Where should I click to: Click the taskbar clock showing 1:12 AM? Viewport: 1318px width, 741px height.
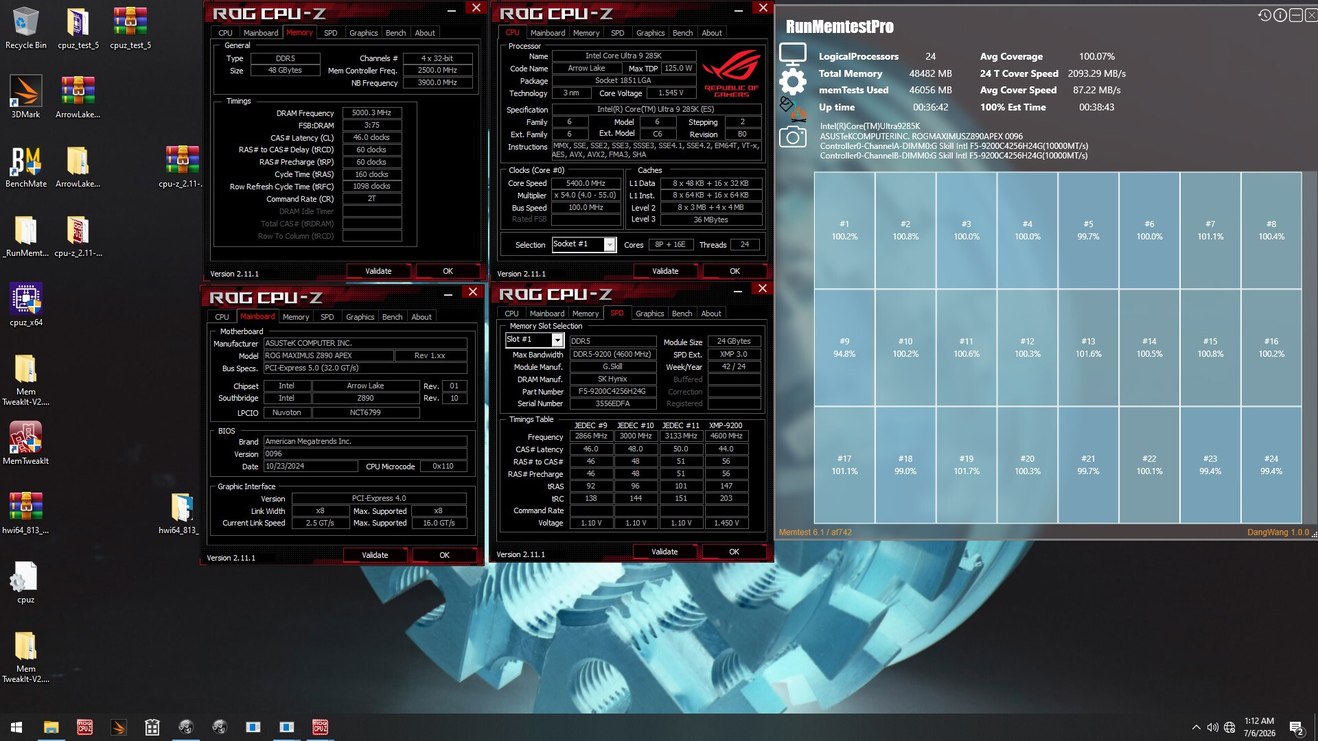pyautogui.click(x=1259, y=727)
